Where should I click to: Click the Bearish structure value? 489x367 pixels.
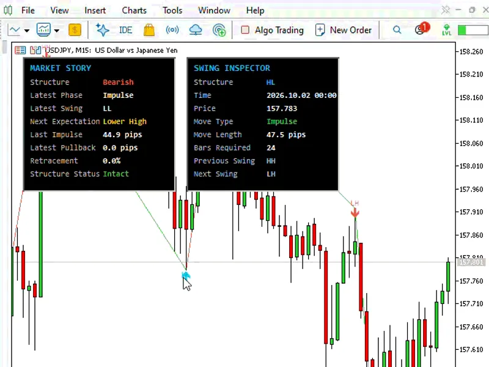point(118,82)
